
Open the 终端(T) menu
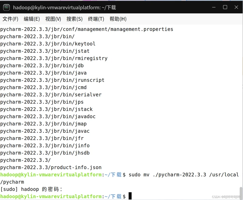click(96, 19)
